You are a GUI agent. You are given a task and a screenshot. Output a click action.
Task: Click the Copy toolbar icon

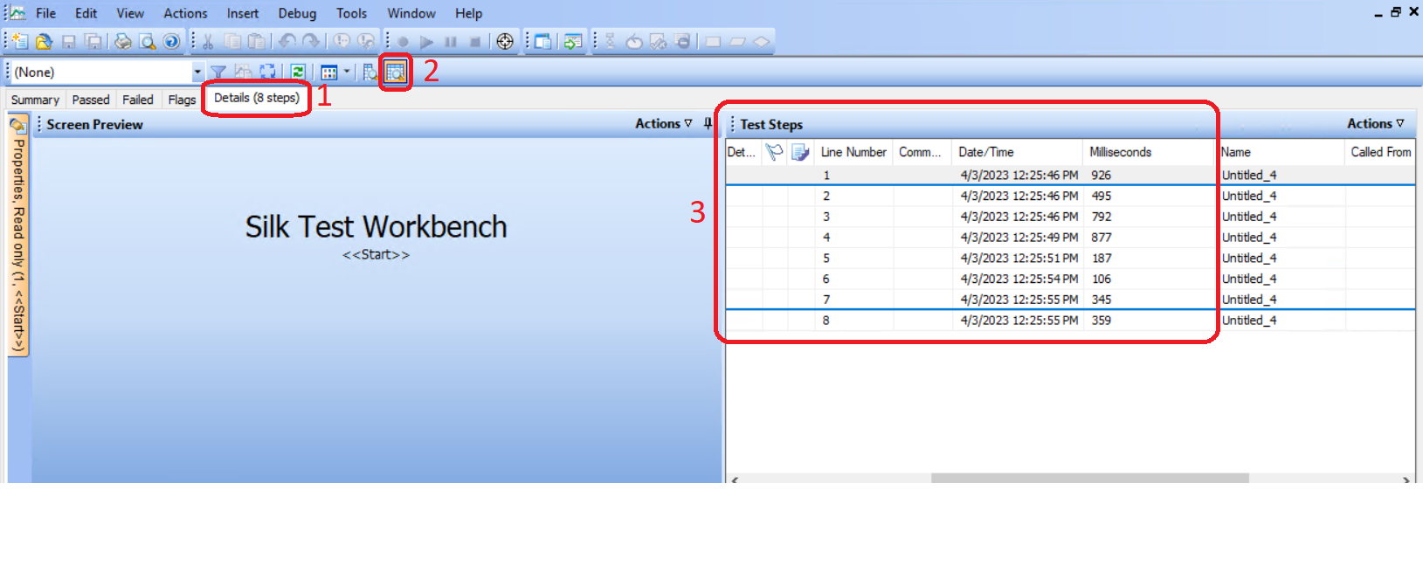click(x=232, y=41)
